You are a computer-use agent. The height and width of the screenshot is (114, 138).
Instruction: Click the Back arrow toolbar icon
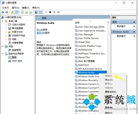(x=3, y=12)
